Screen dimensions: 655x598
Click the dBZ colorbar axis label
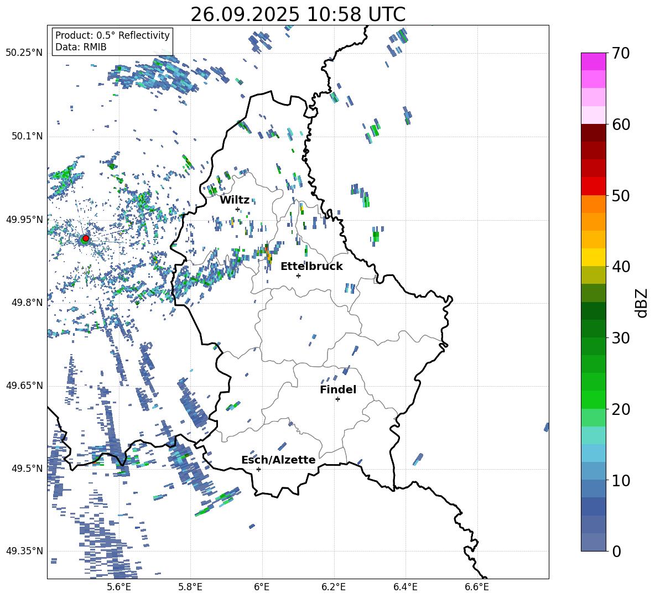click(641, 303)
